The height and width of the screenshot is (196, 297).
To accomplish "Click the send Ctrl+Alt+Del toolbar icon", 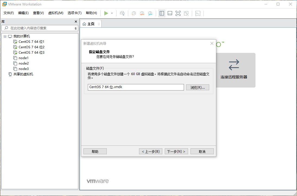I will 122,13.
